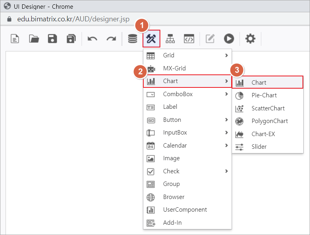Image resolution: width=310 pixels, height=235 pixels.
Task: Choose Slider in the Chart submenu
Action: click(x=268, y=147)
